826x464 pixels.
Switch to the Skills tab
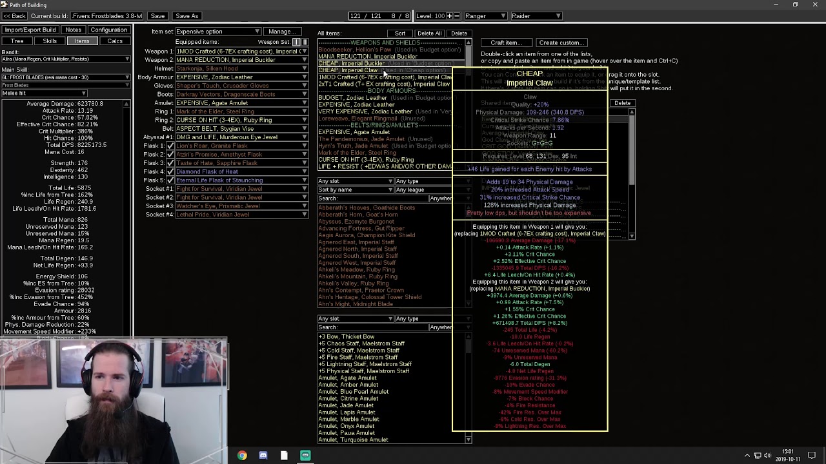(50, 41)
